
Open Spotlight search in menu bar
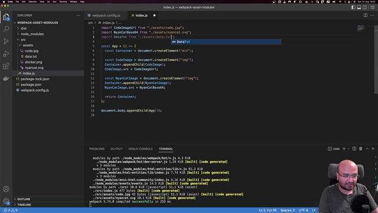click(345, 2)
